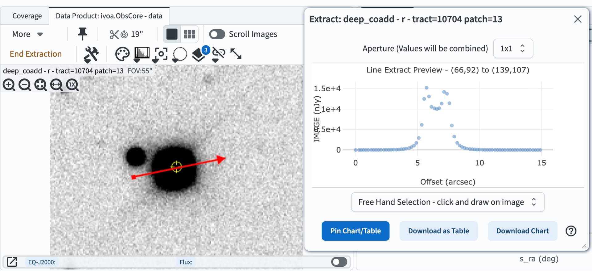Open the Free Hand Selection dropdown

(447, 202)
